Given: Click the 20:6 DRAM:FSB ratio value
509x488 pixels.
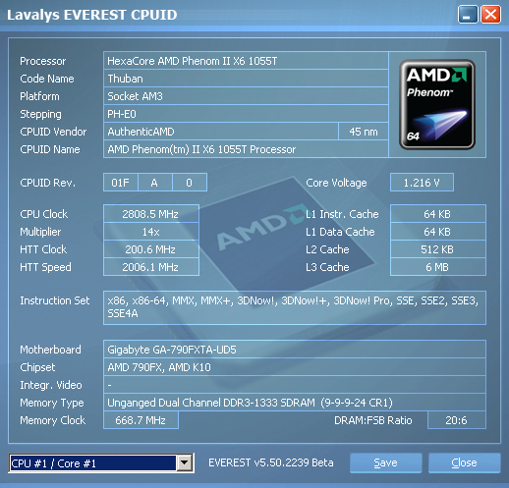Looking at the screenshot, I should pos(457,420).
